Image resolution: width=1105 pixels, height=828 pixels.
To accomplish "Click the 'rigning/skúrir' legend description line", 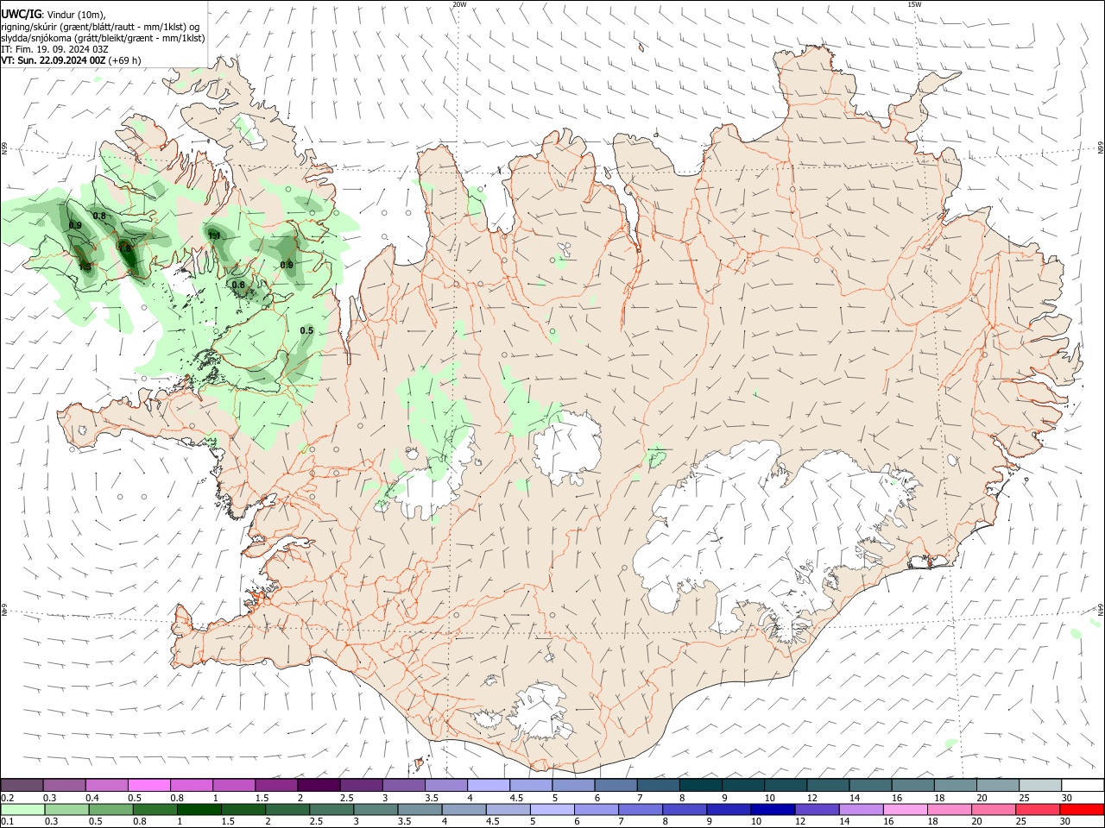I will point(100,27).
